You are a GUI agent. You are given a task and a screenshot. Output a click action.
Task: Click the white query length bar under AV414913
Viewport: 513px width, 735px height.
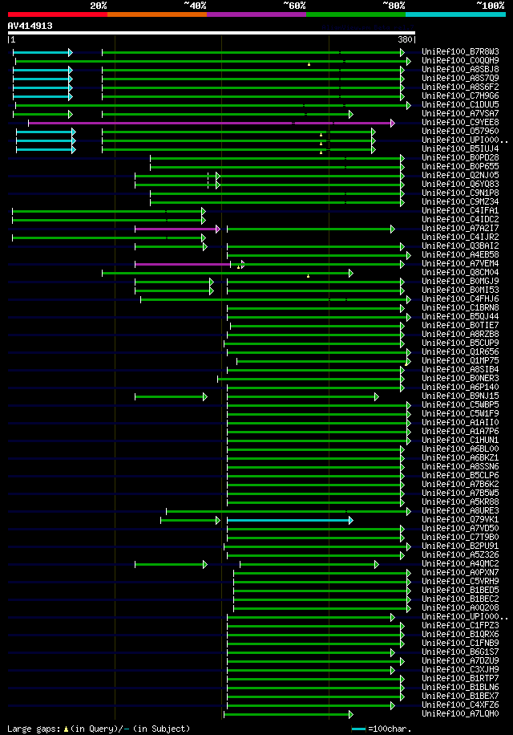coord(212,33)
